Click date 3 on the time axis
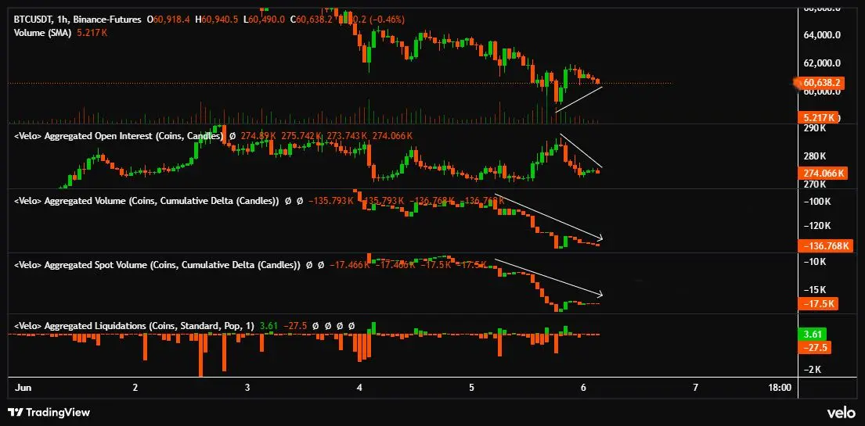 247,388
